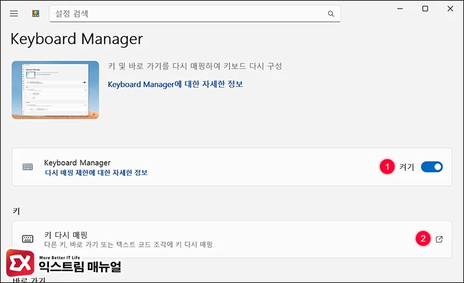Maximize the PowerToys settings window
The height and width of the screenshot is (283, 464).
click(425, 9)
